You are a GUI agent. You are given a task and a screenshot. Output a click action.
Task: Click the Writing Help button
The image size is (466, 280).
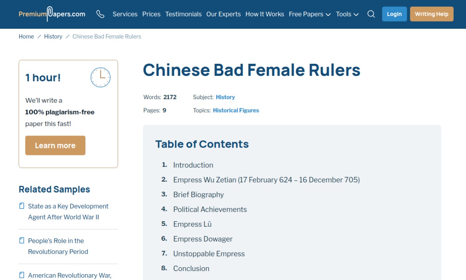coord(432,14)
